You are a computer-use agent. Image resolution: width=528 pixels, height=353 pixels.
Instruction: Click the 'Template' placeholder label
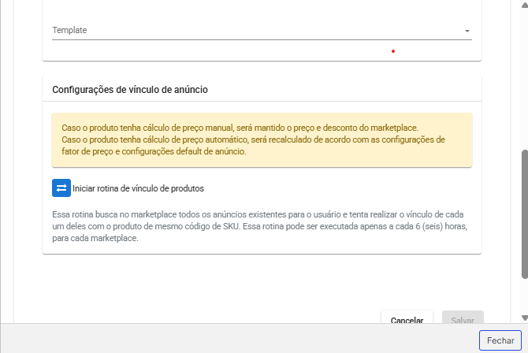[x=69, y=31]
